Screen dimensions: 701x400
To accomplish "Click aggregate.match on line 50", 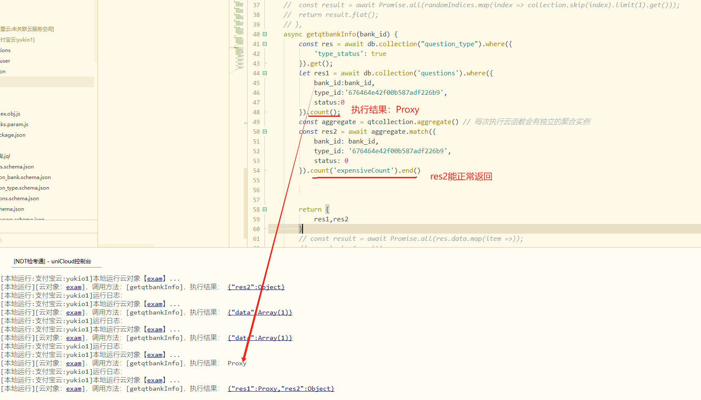I will 400,132.
